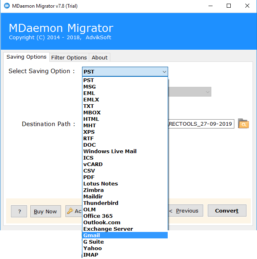Expand the Select Saving Option combo box
This screenshot has height=259, width=257.
point(125,72)
